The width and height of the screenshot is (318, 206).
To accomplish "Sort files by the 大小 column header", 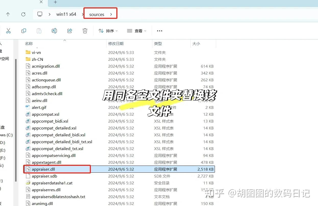I will click(x=196, y=43).
